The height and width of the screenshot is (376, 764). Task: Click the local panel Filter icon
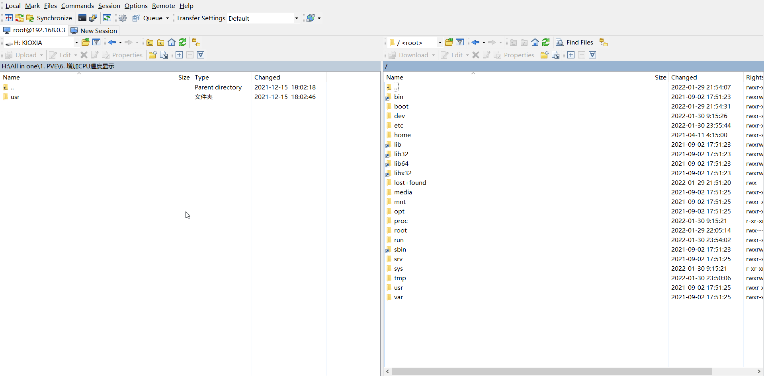click(96, 42)
